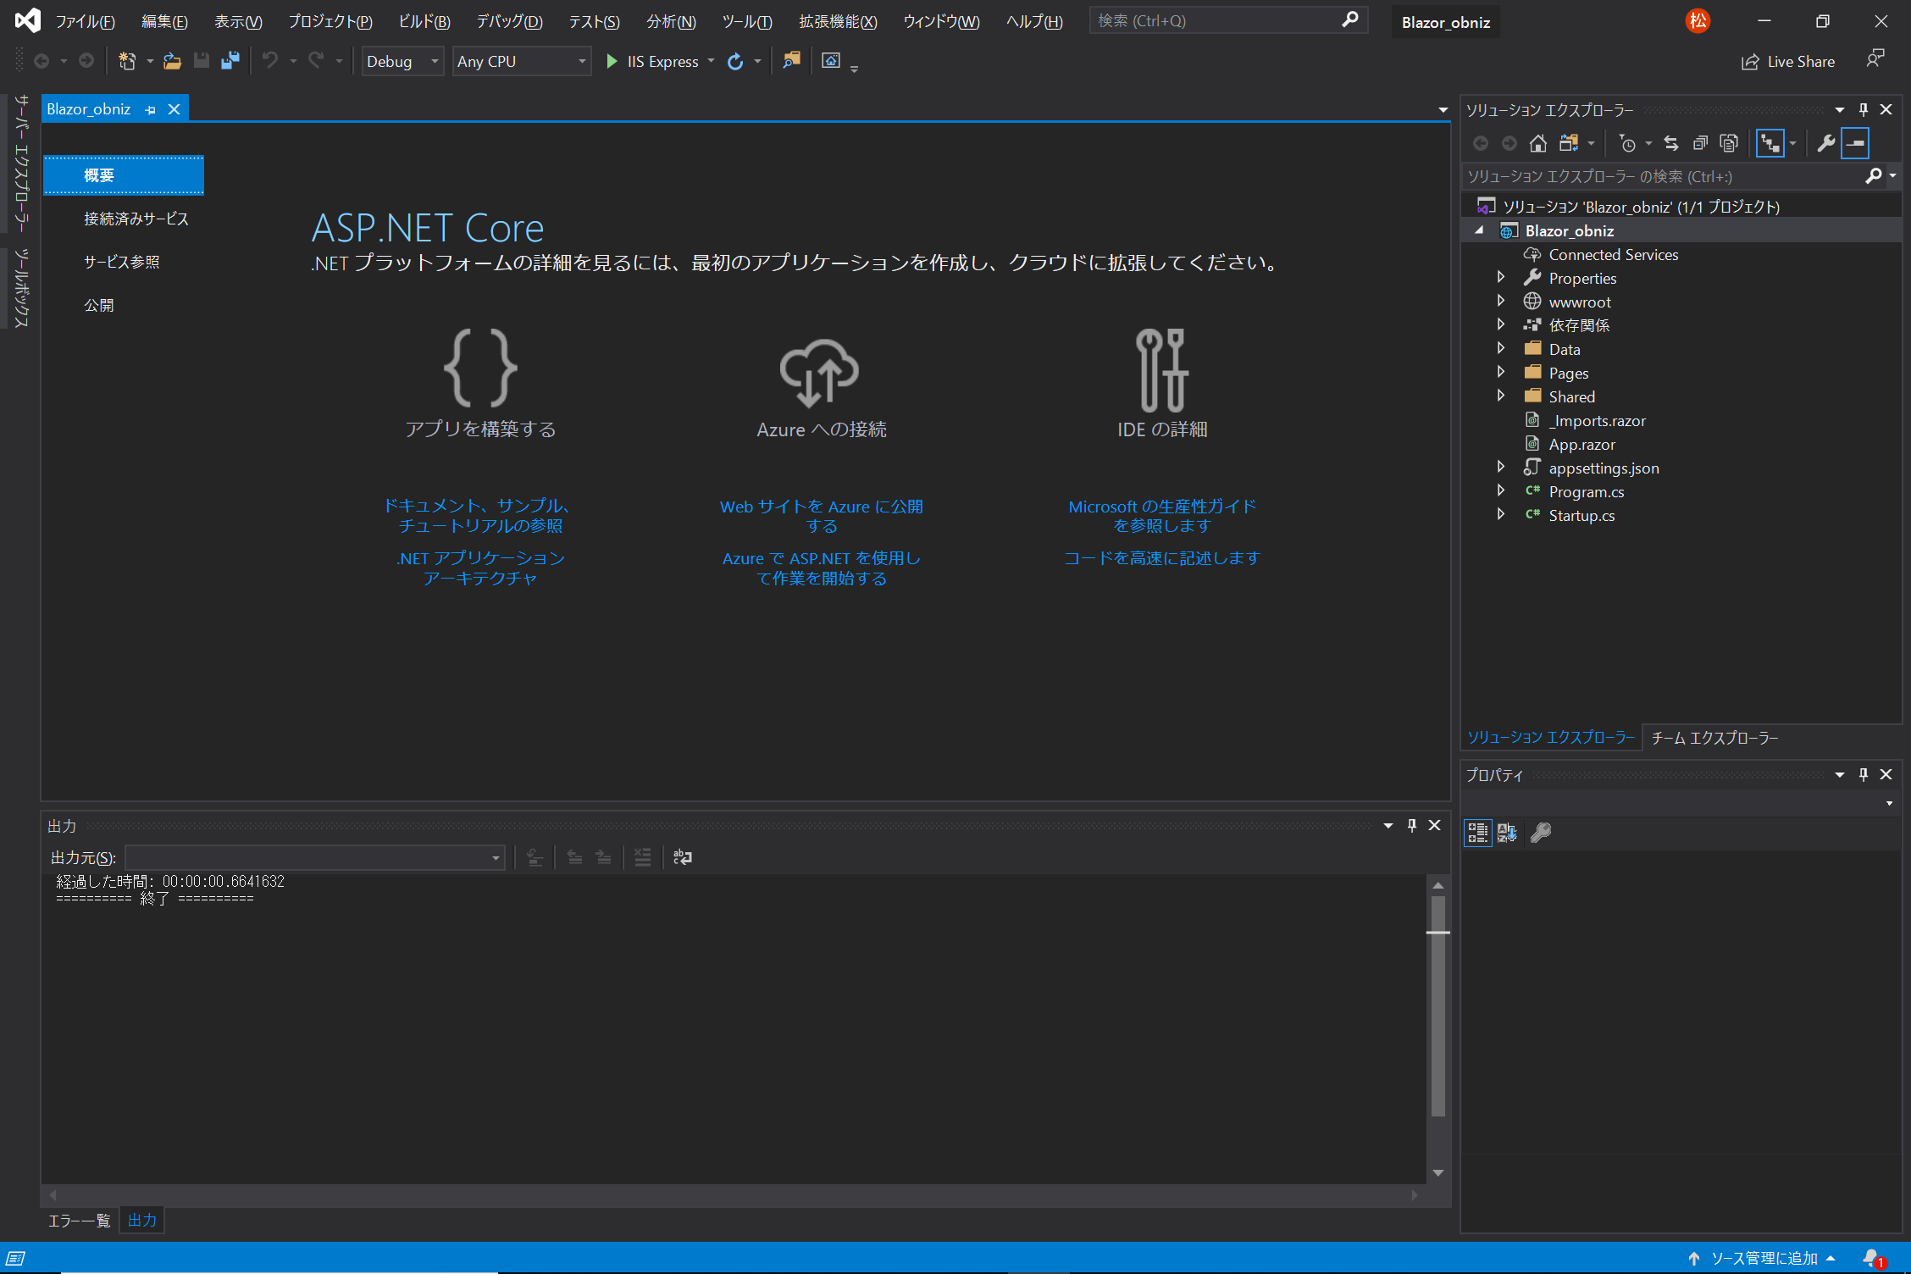Screen dimensions: 1911x1274
Task: Open the ビルド(B) menu
Action: (x=424, y=21)
